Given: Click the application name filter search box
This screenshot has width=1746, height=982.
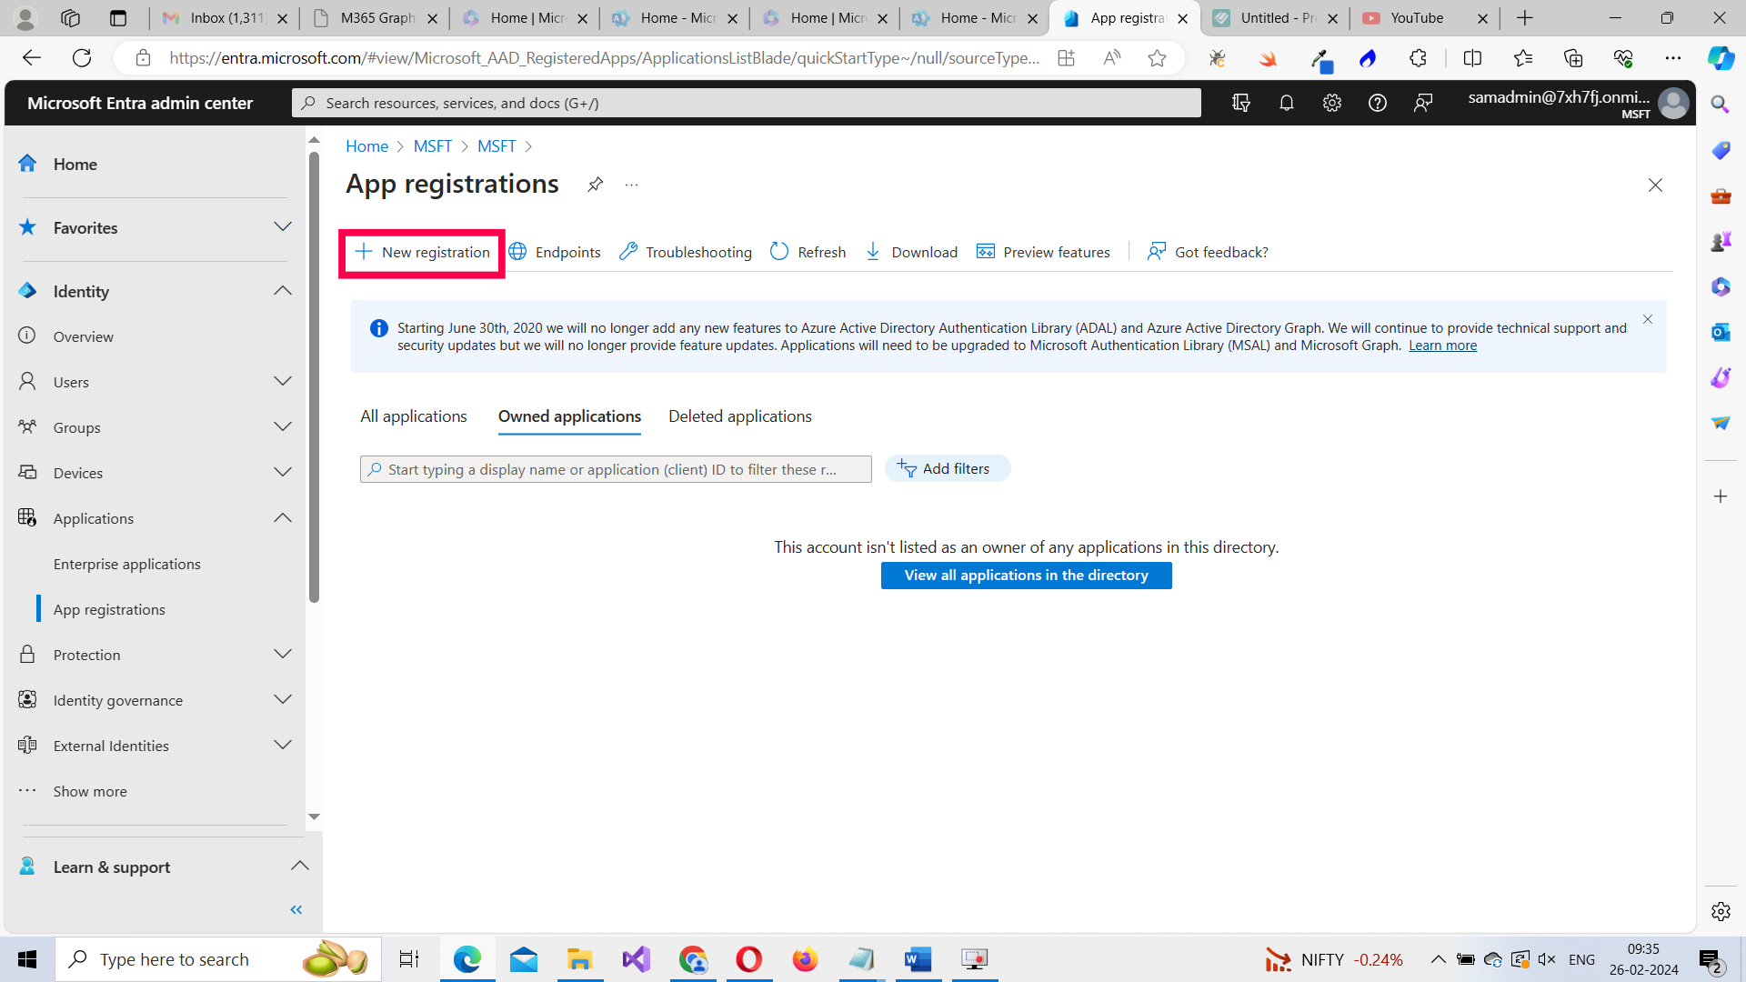Looking at the screenshot, I should tap(615, 468).
